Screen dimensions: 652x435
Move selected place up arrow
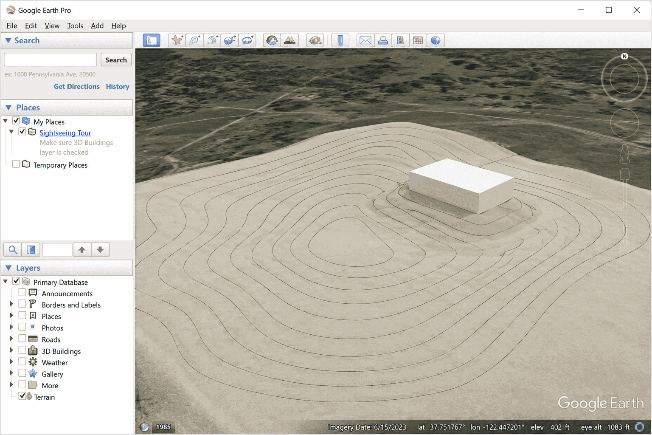pos(82,250)
